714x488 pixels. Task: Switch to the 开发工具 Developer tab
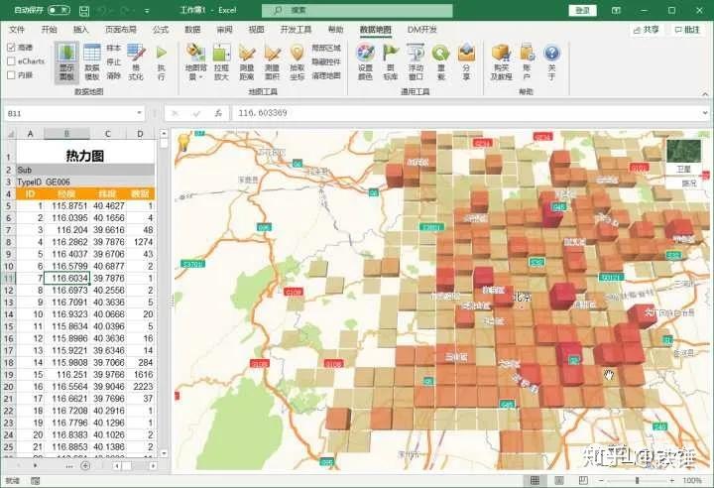tap(296, 30)
